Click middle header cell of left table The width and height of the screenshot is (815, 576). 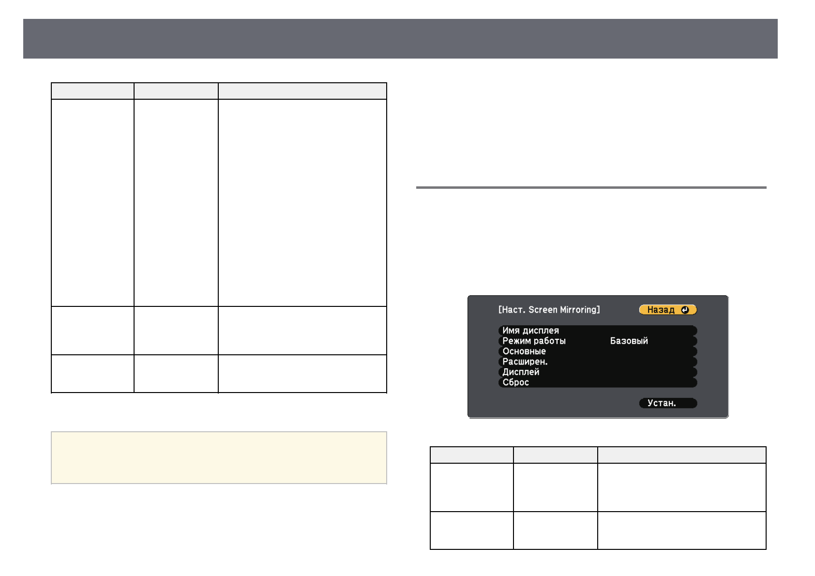tap(176, 91)
